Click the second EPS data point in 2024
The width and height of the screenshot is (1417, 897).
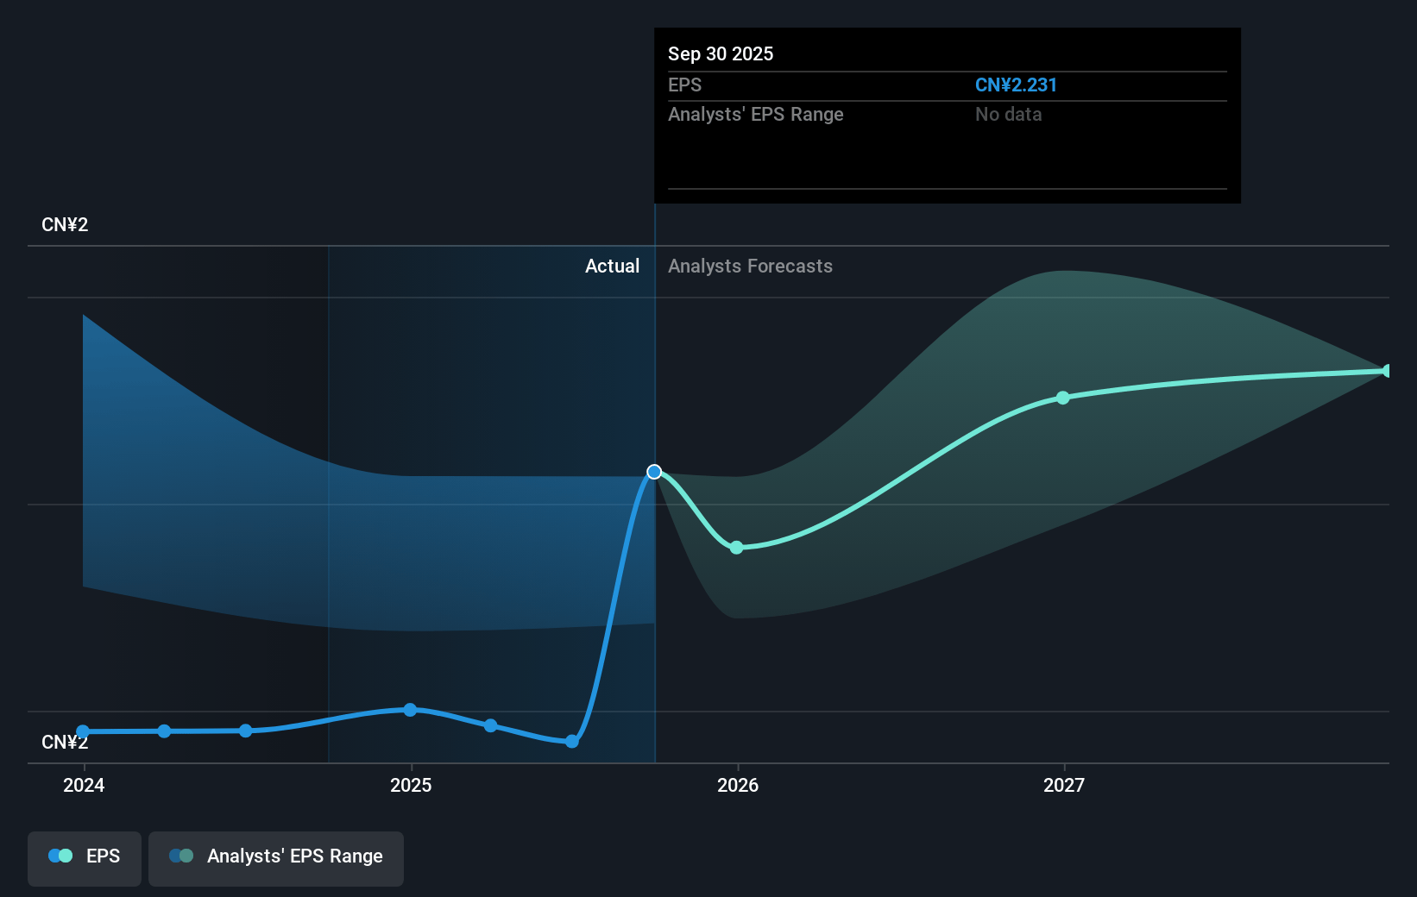(164, 731)
